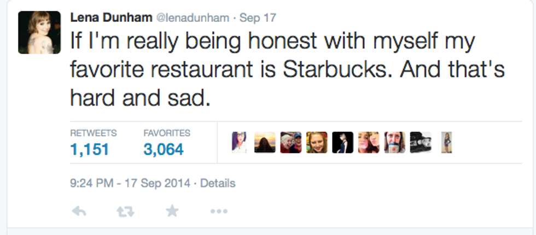Screen dimensions: 536x235
Task: View the 3,064 favorites list
Action: coord(163,149)
